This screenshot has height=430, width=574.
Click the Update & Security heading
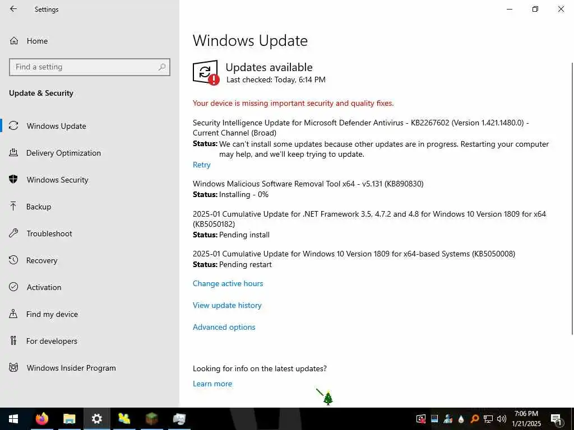pyautogui.click(x=41, y=94)
